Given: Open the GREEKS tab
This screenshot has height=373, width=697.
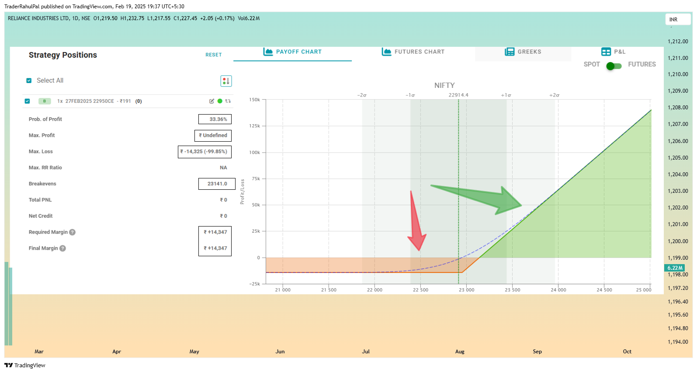Looking at the screenshot, I should (523, 52).
